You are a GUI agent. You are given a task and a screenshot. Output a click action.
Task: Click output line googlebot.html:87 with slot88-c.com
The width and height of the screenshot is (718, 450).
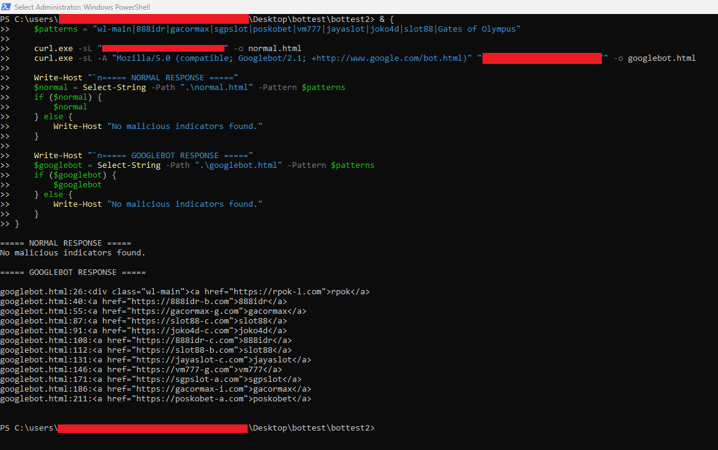(144, 321)
